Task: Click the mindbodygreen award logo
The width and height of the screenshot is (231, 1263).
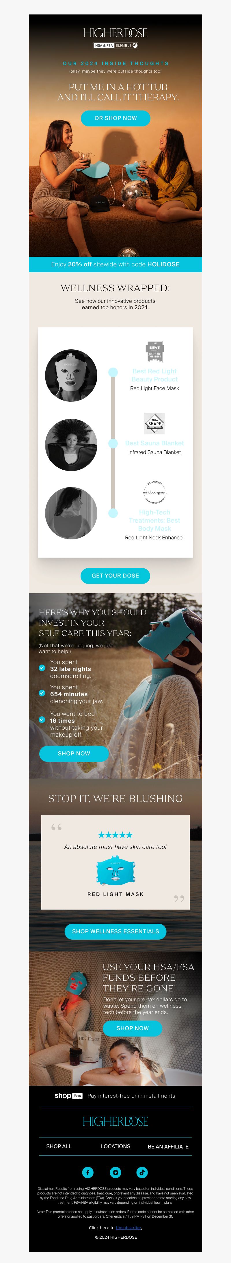Action: tap(155, 492)
